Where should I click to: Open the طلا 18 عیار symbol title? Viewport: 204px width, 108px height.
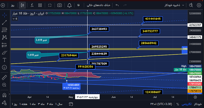point(28,13)
